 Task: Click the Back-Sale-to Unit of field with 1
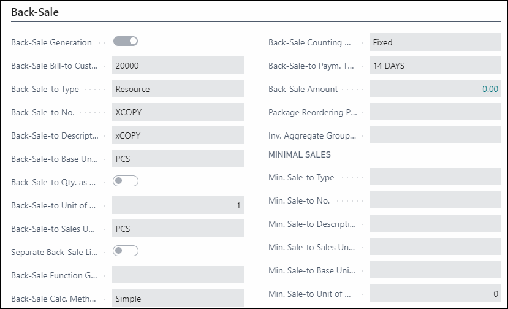click(x=178, y=205)
